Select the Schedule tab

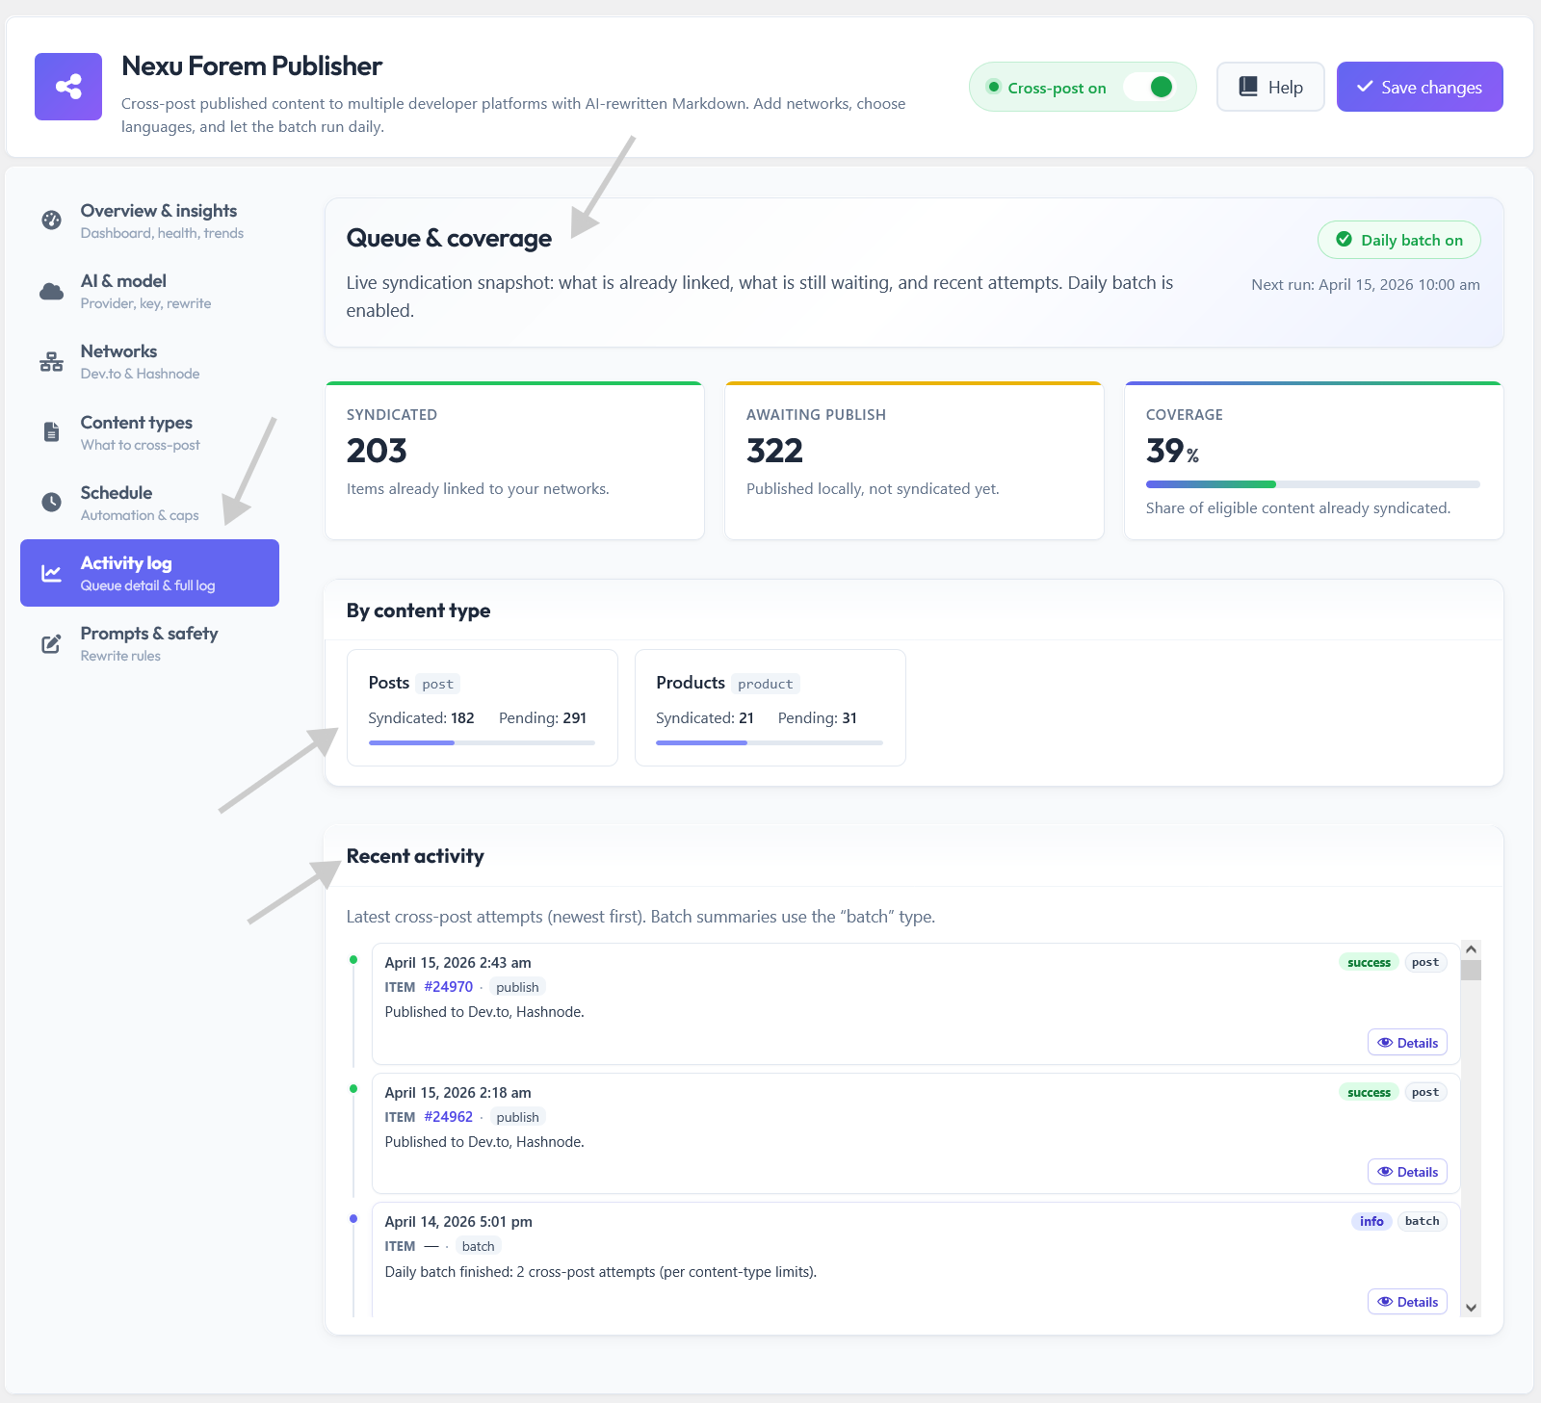click(149, 503)
